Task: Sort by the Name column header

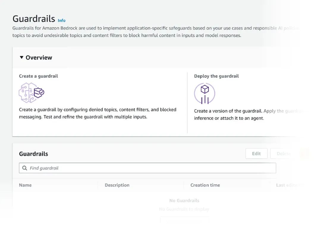Action: tap(25, 185)
